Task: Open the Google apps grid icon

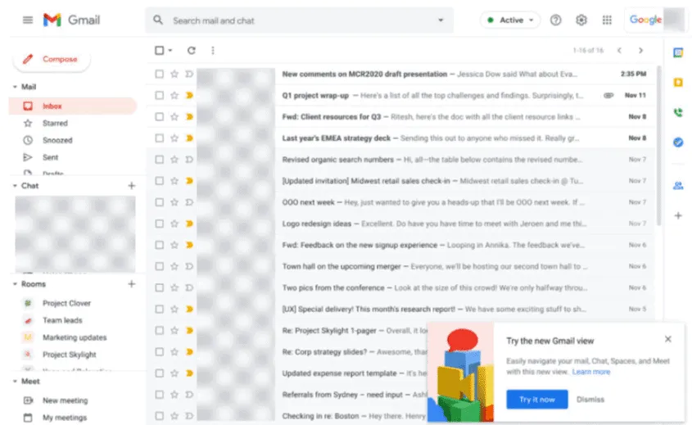Action: click(x=607, y=20)
